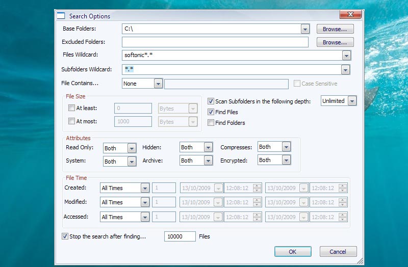Enable the Find Folders checkbox
Screen dimensions: 408x267
[x=211, y=123]
